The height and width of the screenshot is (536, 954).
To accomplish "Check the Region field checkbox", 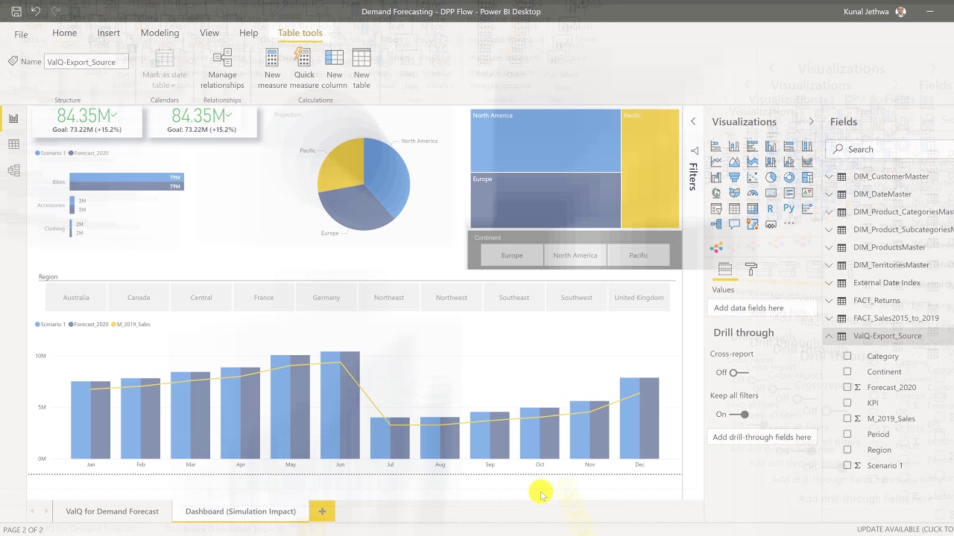I will (847, 450).
